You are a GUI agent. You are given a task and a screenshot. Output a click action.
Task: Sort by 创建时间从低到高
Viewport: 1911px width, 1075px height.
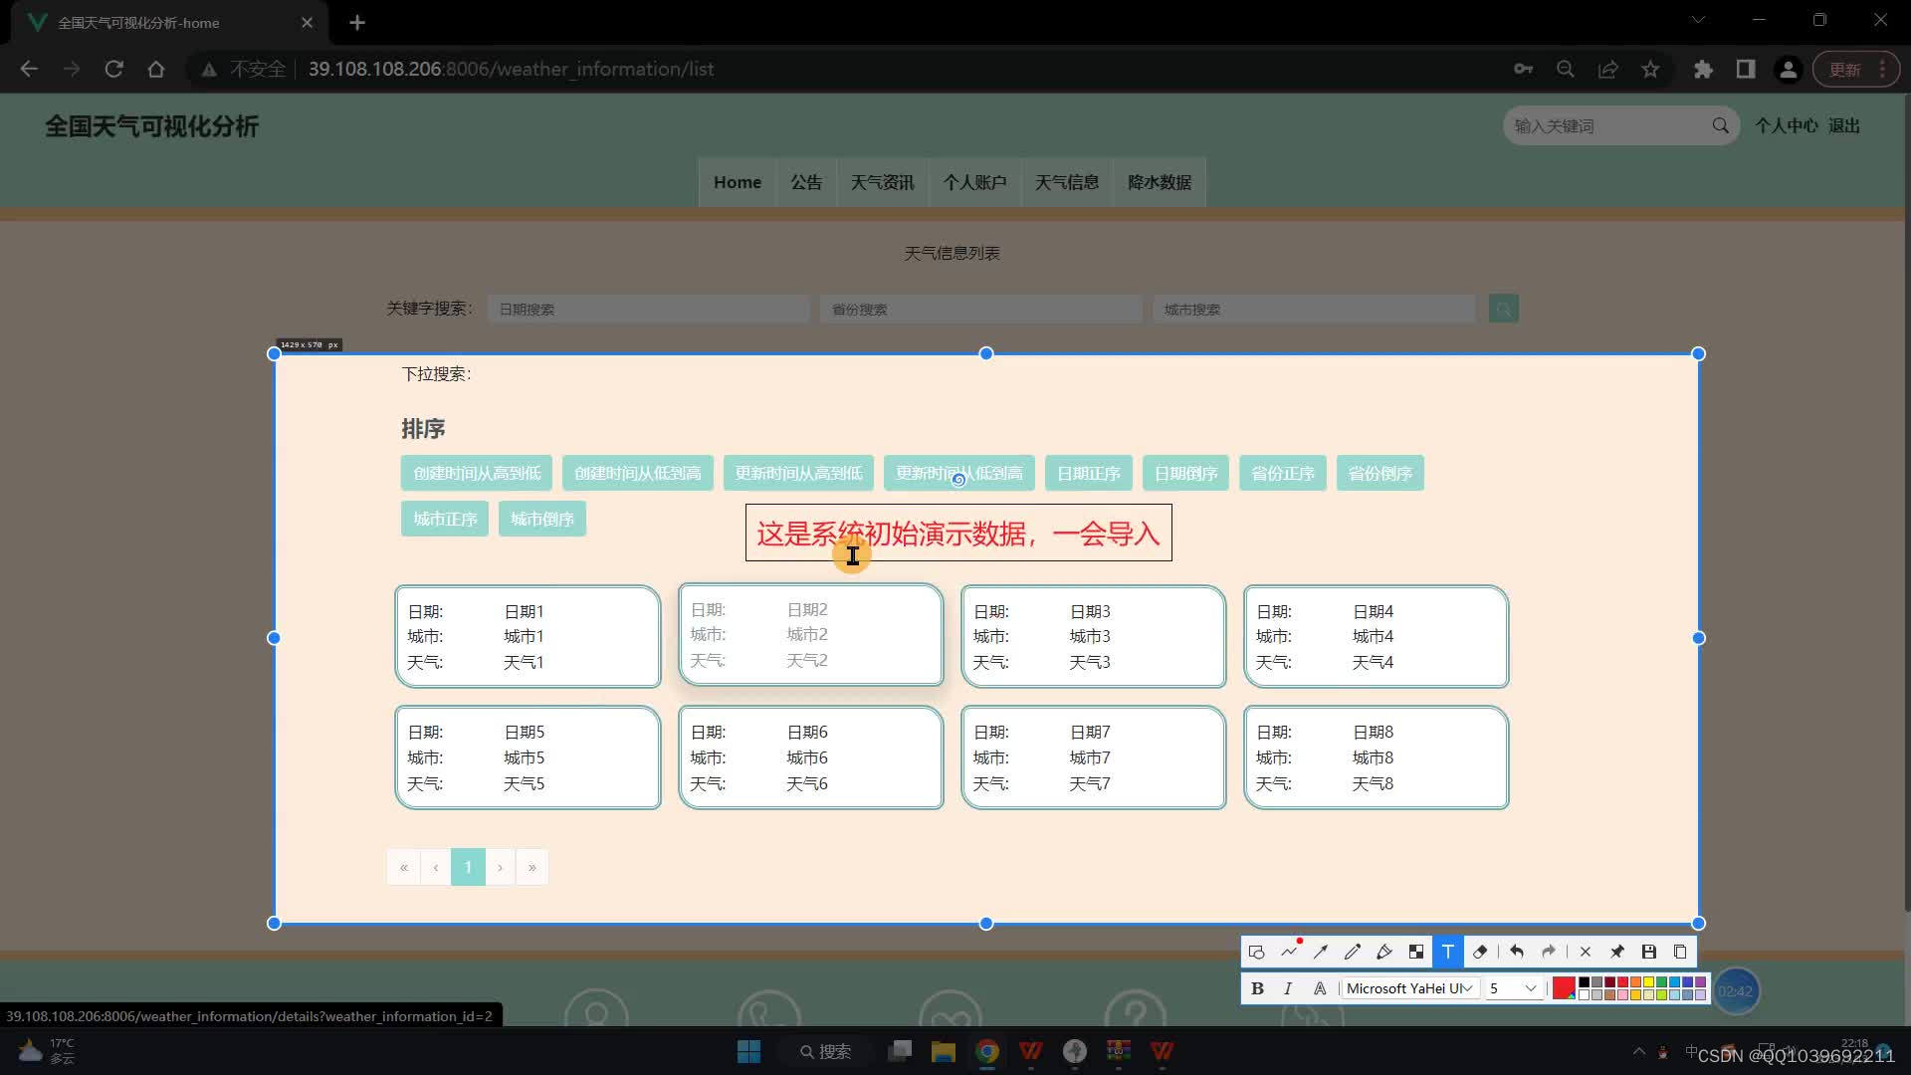click(638, 473)
